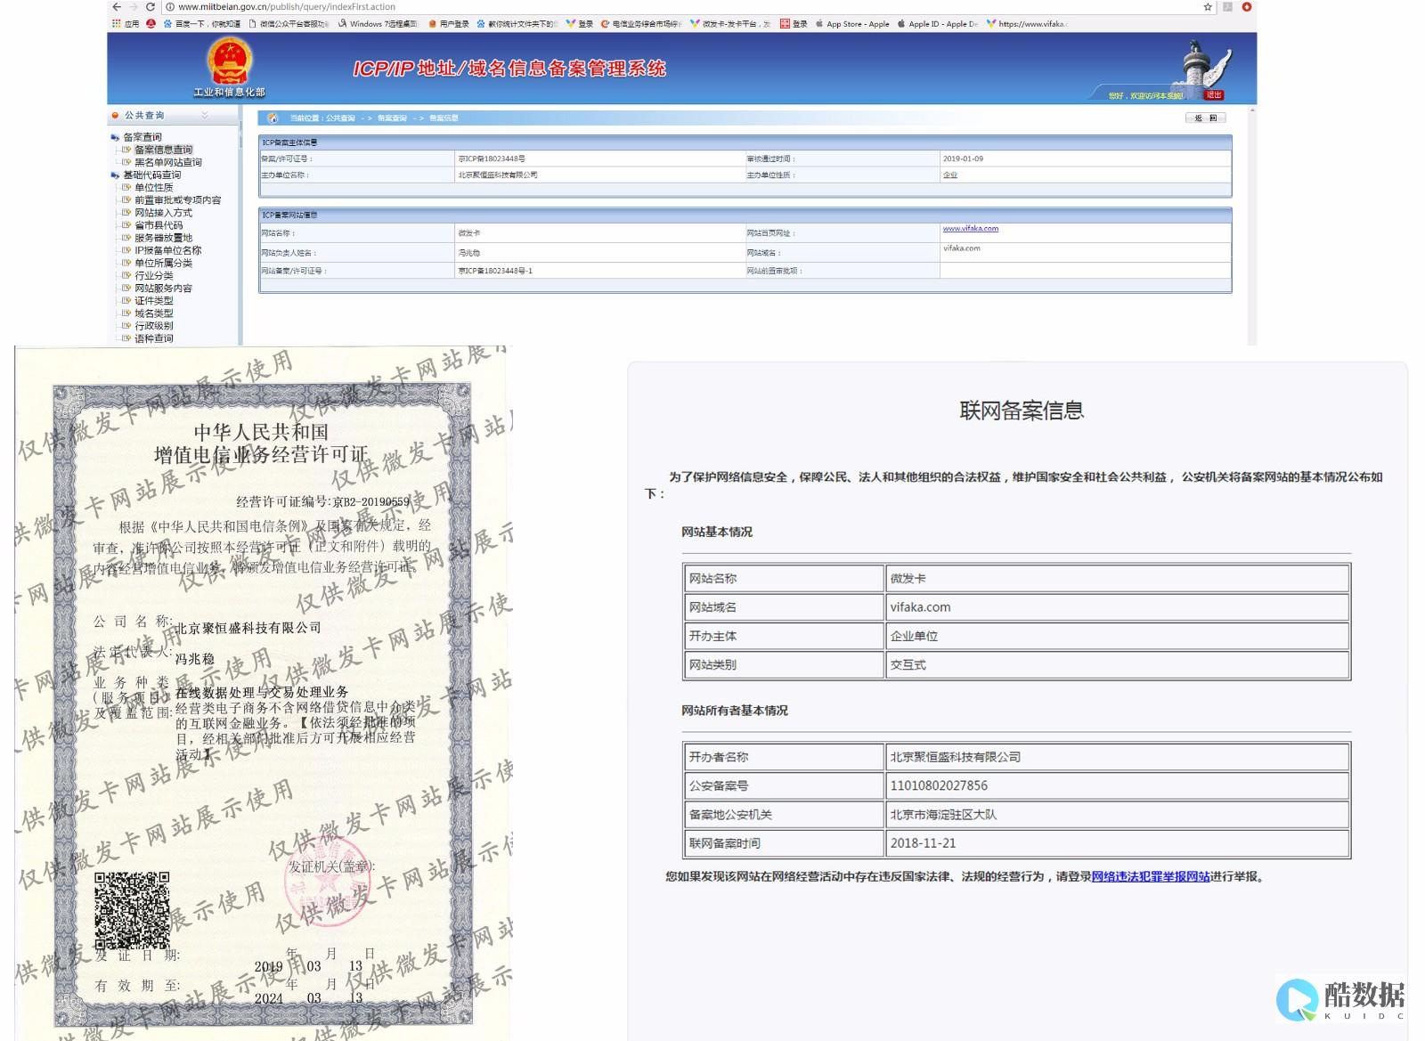The height and width of the screenshot is (1041, 1425).
Task: Open 单位所属分类 tree item
Action: (x=163, y=263)
